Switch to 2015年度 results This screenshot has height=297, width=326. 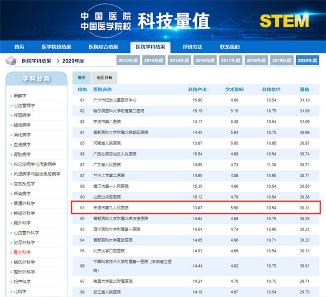179,60
